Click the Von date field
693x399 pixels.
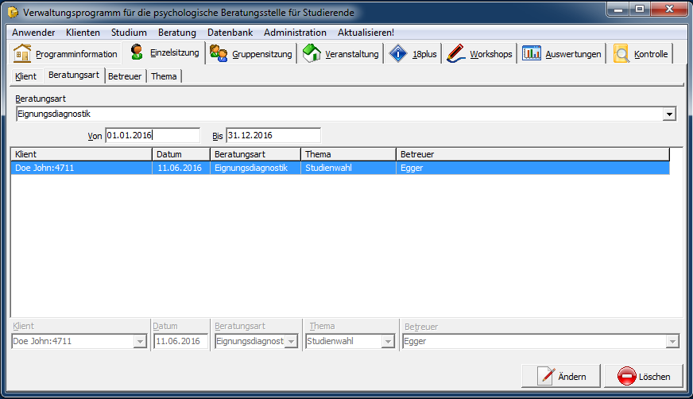(x=152, y=136)
